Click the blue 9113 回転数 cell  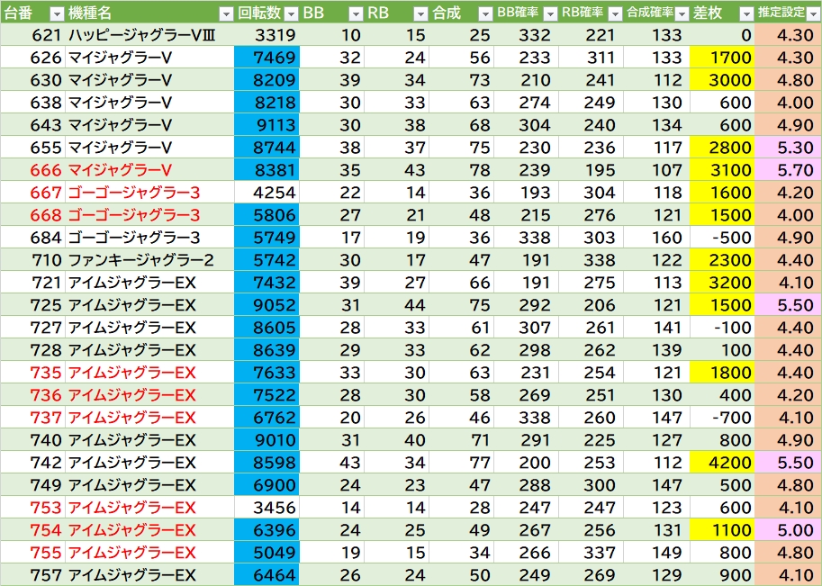coord(266,125)
